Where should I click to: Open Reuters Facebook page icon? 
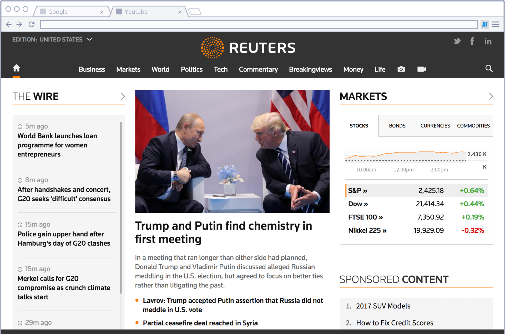coord(472,41)
